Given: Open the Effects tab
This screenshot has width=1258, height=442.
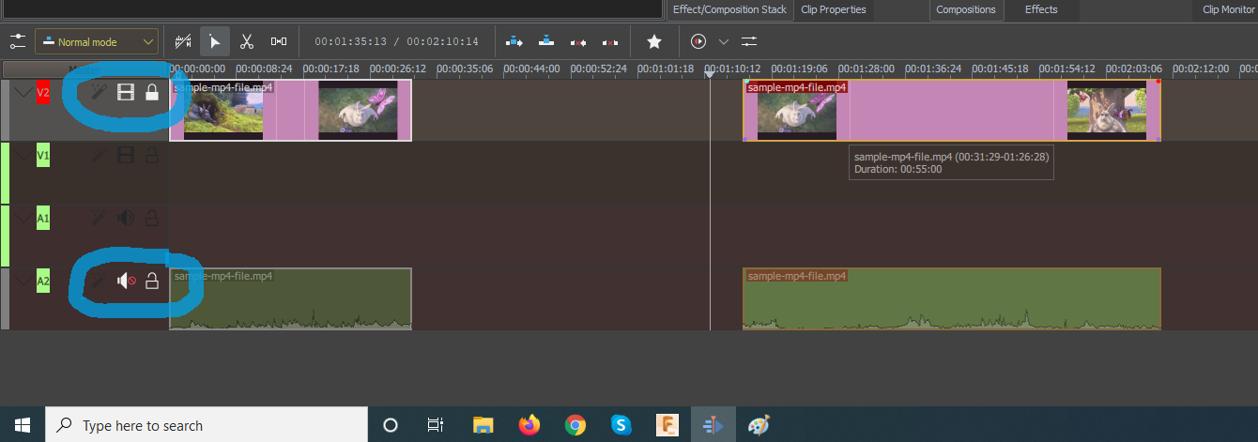Looking at the screenshot, I should click(x=1041, y=9).
